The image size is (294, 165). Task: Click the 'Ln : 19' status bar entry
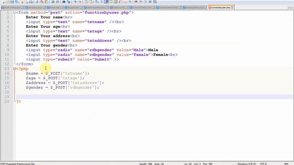(x=188, y=164)
